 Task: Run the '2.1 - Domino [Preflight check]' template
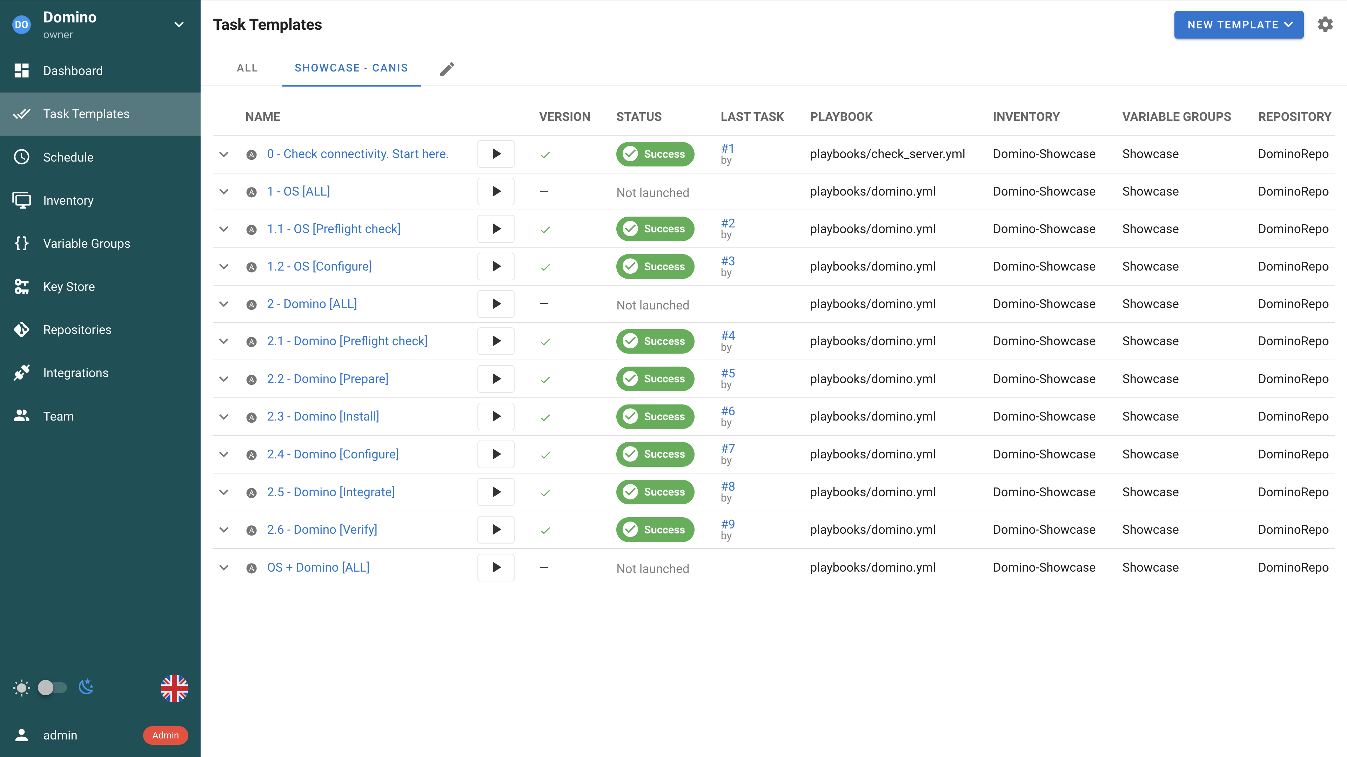point(496,341)
